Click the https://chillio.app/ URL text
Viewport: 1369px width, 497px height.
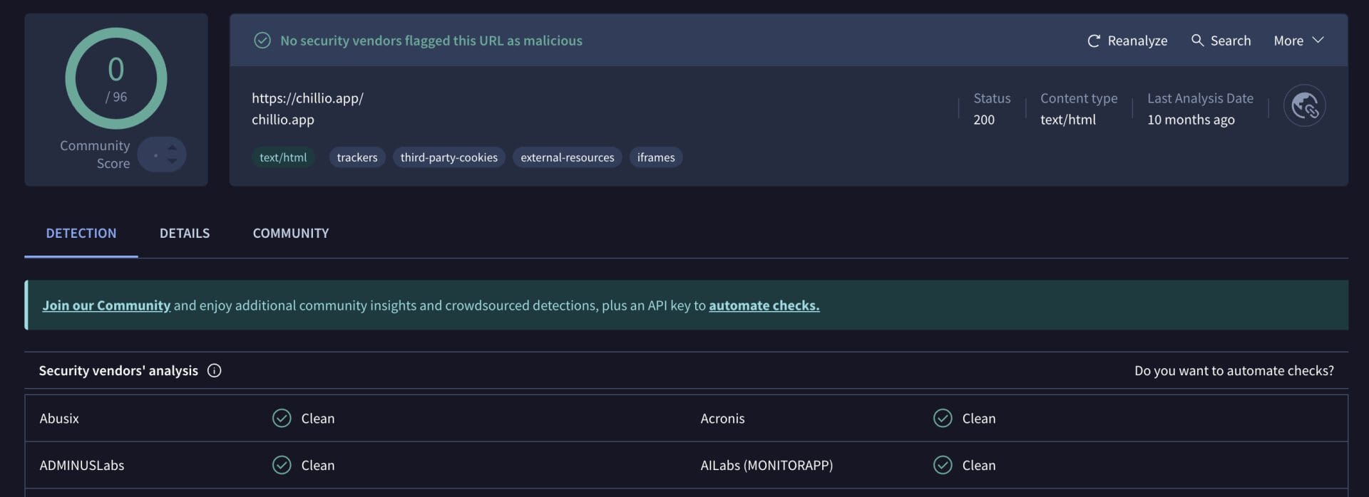click(x=307, y=98)
